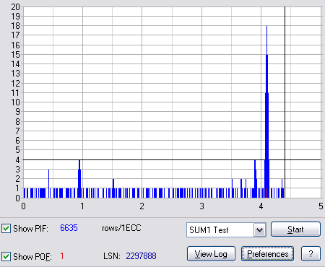The image size is (325, 267).
Task: Click the SUM1 Test combo box text
Action: [x=209, y=230]
